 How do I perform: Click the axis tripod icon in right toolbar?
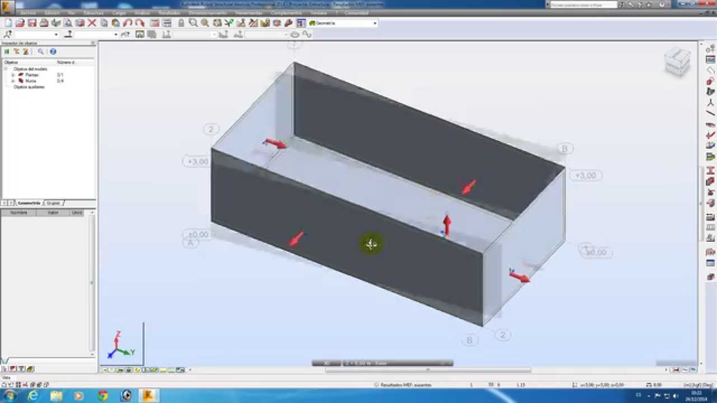click(710, 102)
